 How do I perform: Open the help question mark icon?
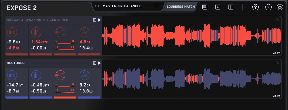(268, 7)
